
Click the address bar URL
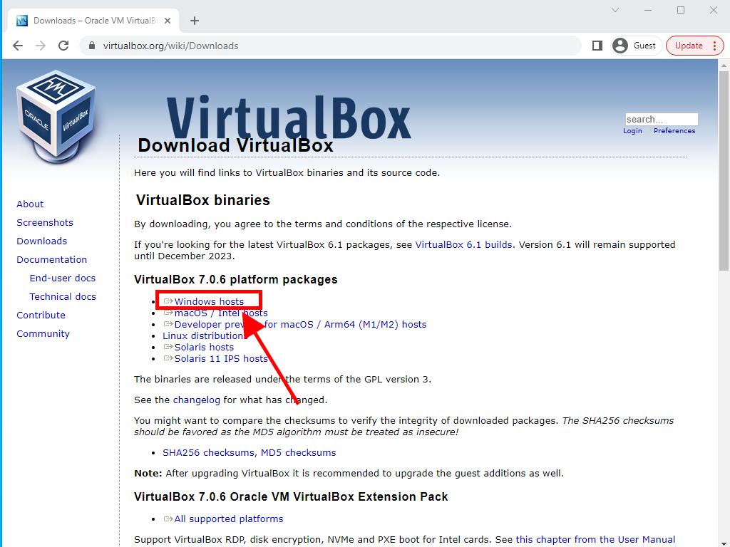171,46
